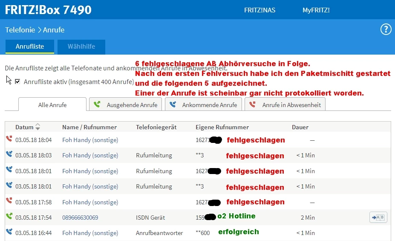Open MyFRITZ! from header
Image resolution: width=395 pixels, height=241 pixels.
(x=316, y=10)
